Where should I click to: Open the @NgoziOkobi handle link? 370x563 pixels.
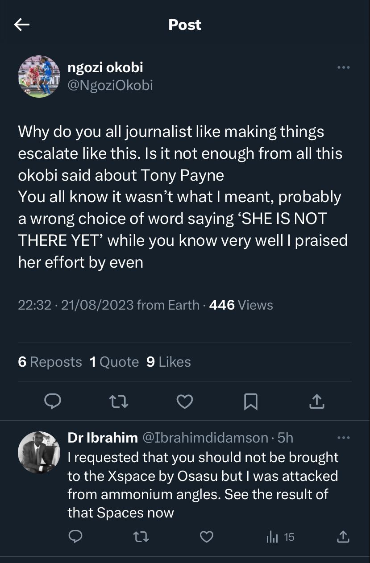pyautogui.click(x=110, y=85)
